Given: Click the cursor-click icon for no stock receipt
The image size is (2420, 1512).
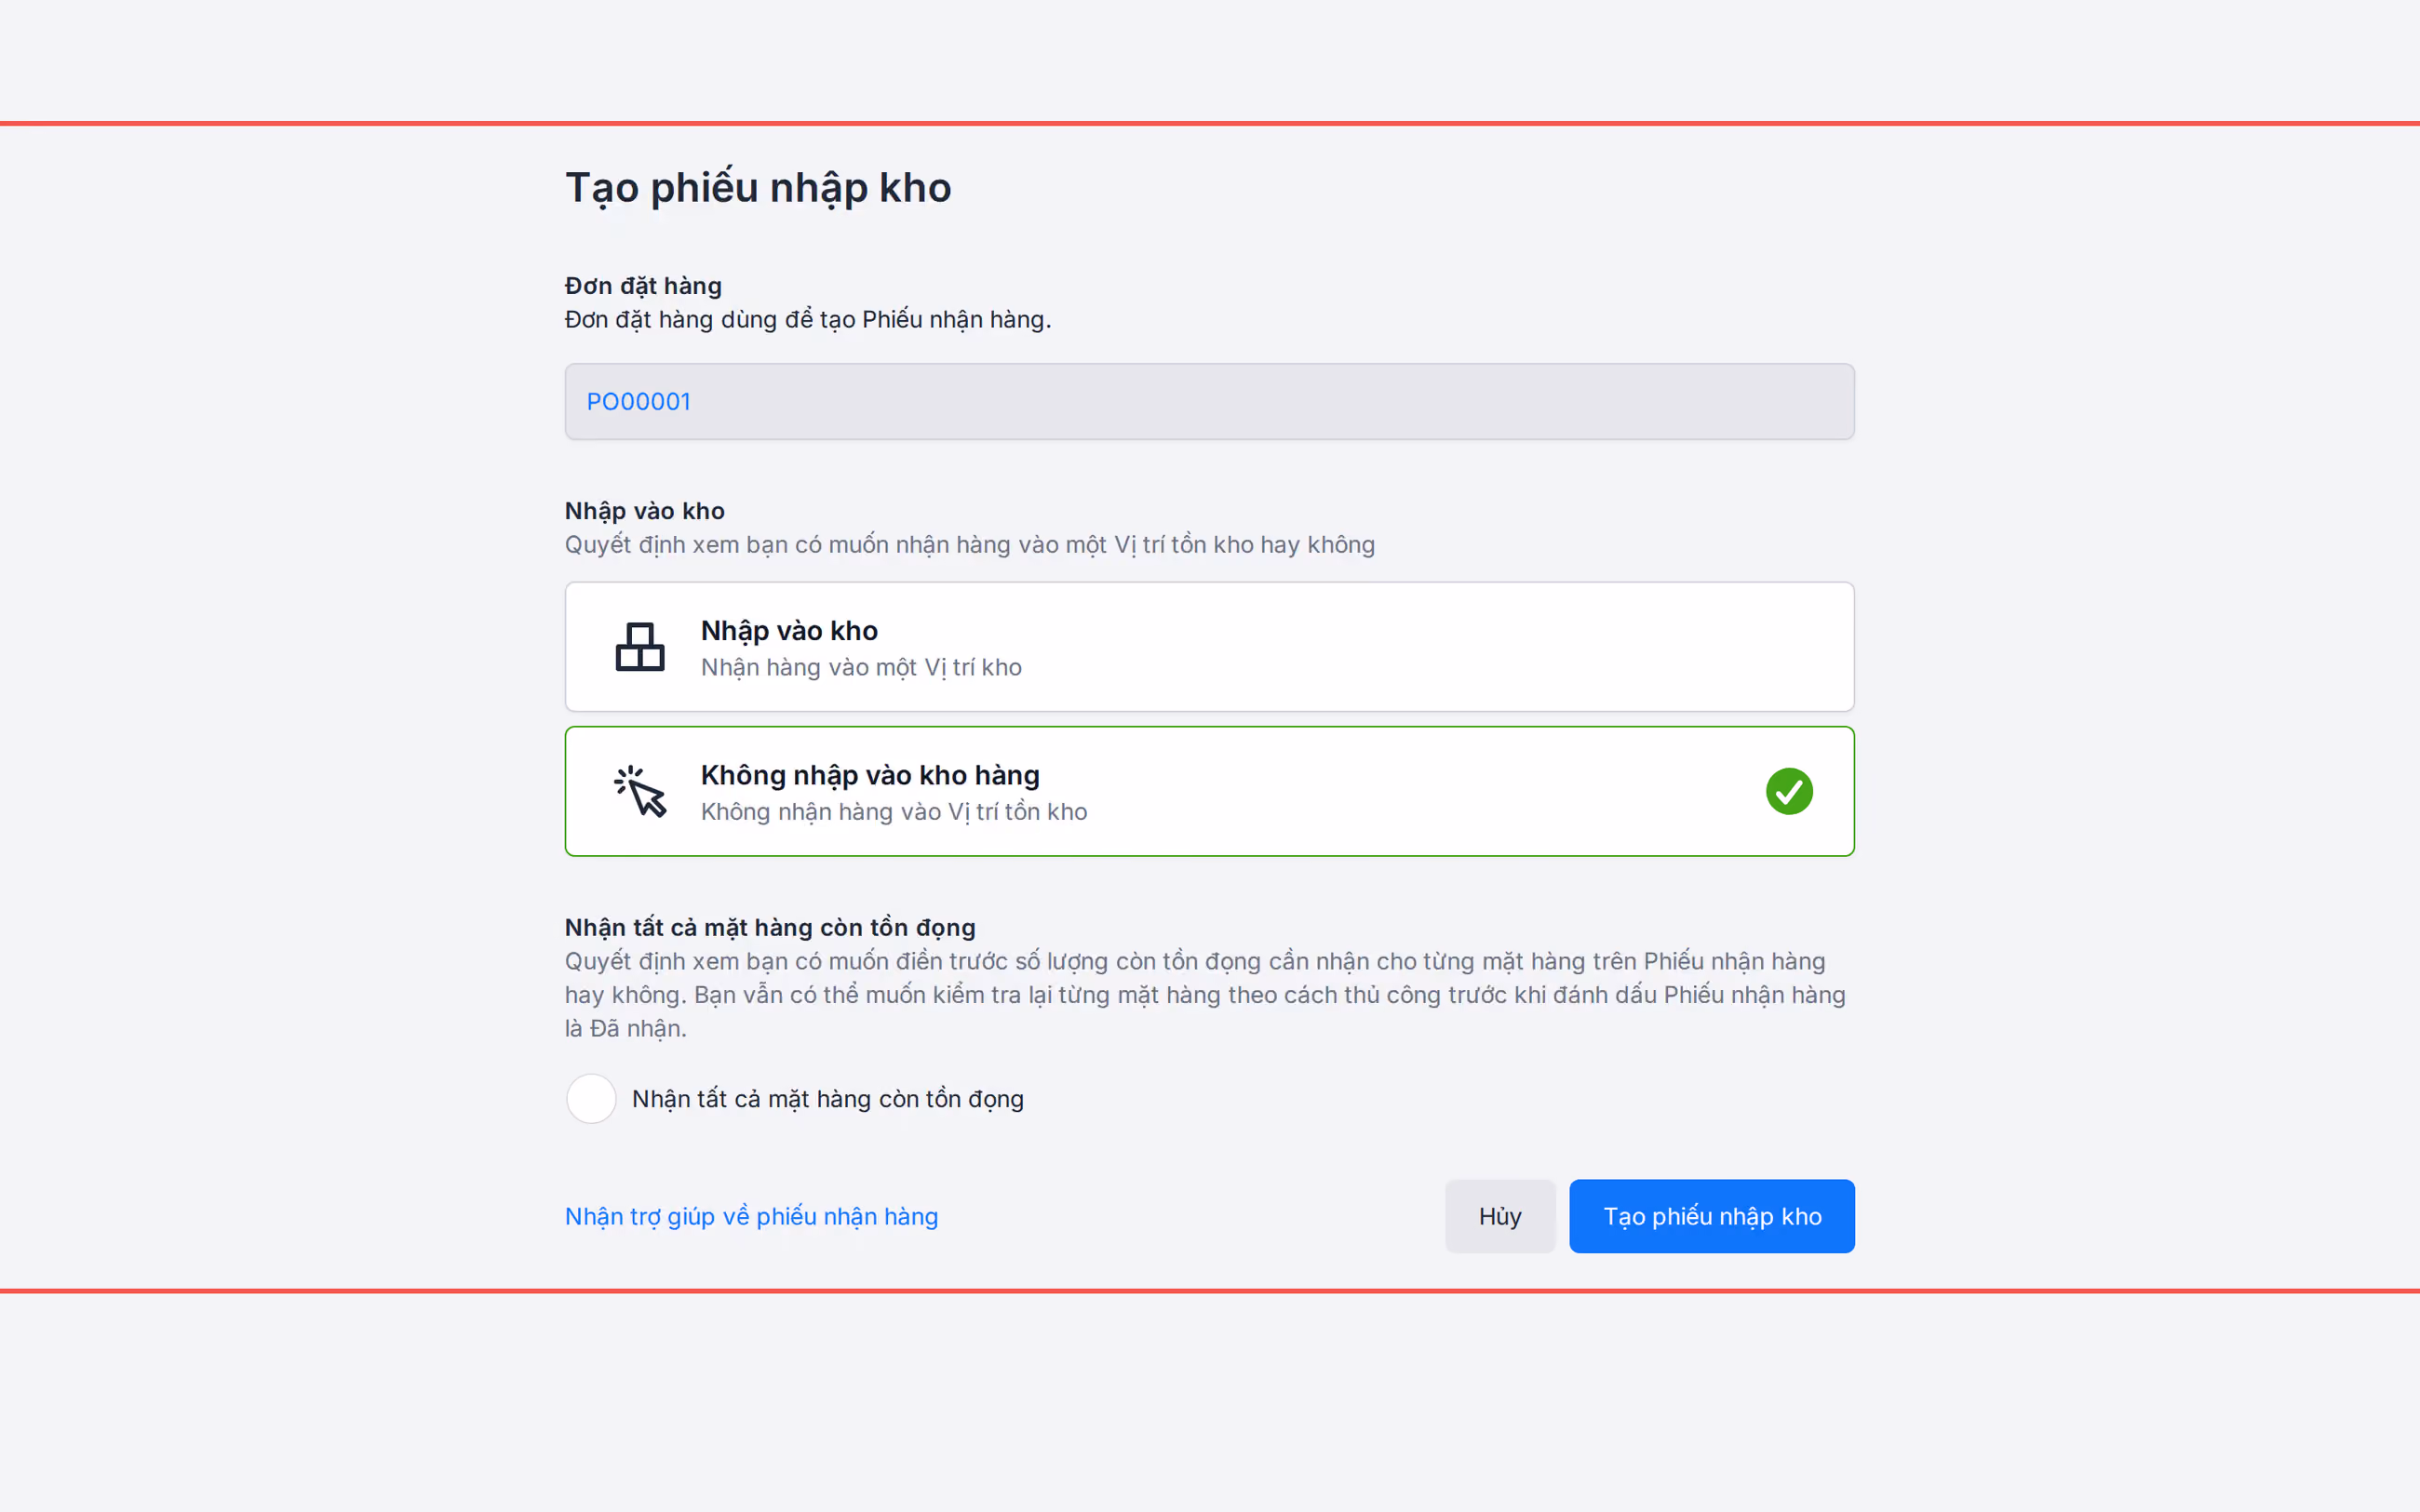Looking at the screenshot, I should 640,791.
